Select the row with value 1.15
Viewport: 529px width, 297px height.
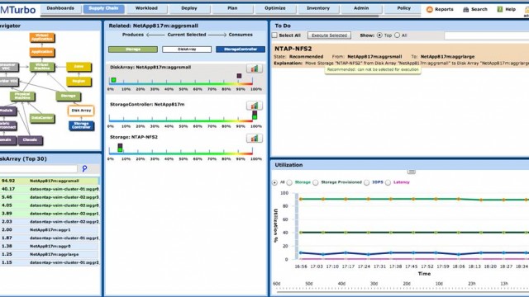50,262
